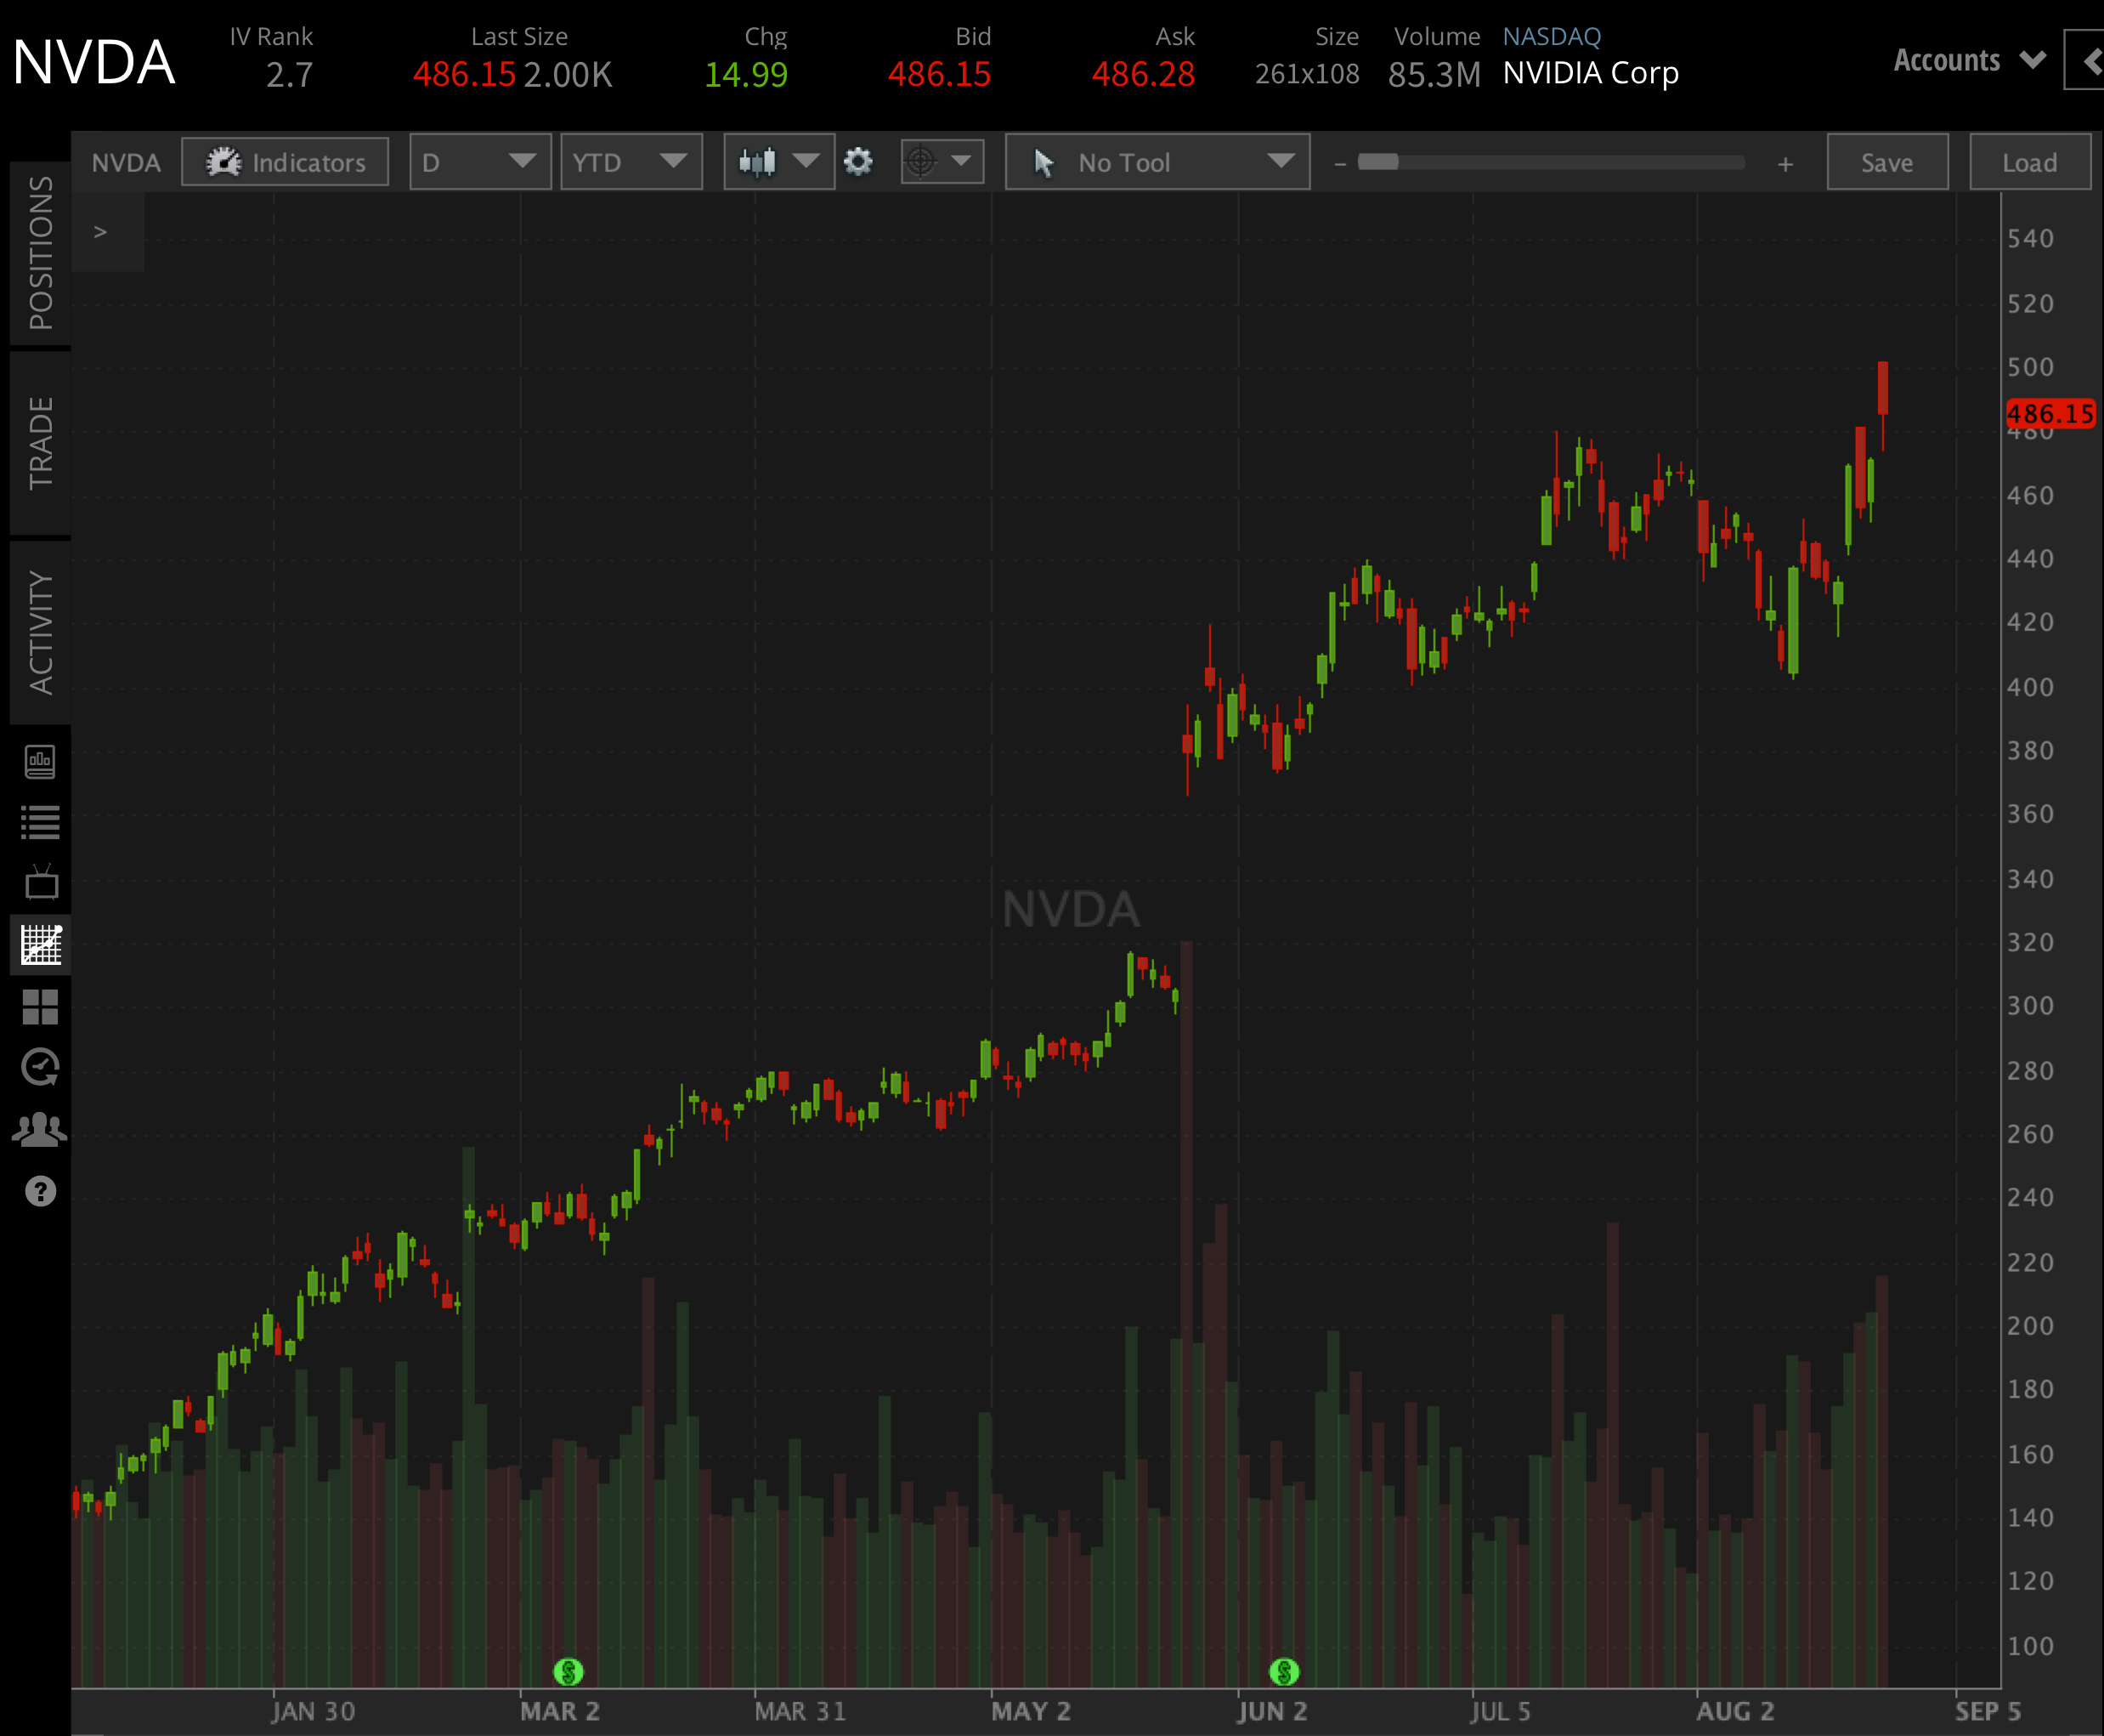This screenshot has height=1736, width=2104.
Task: Expand the YTD time range dropdown
Action: click(x=631, y=161)
